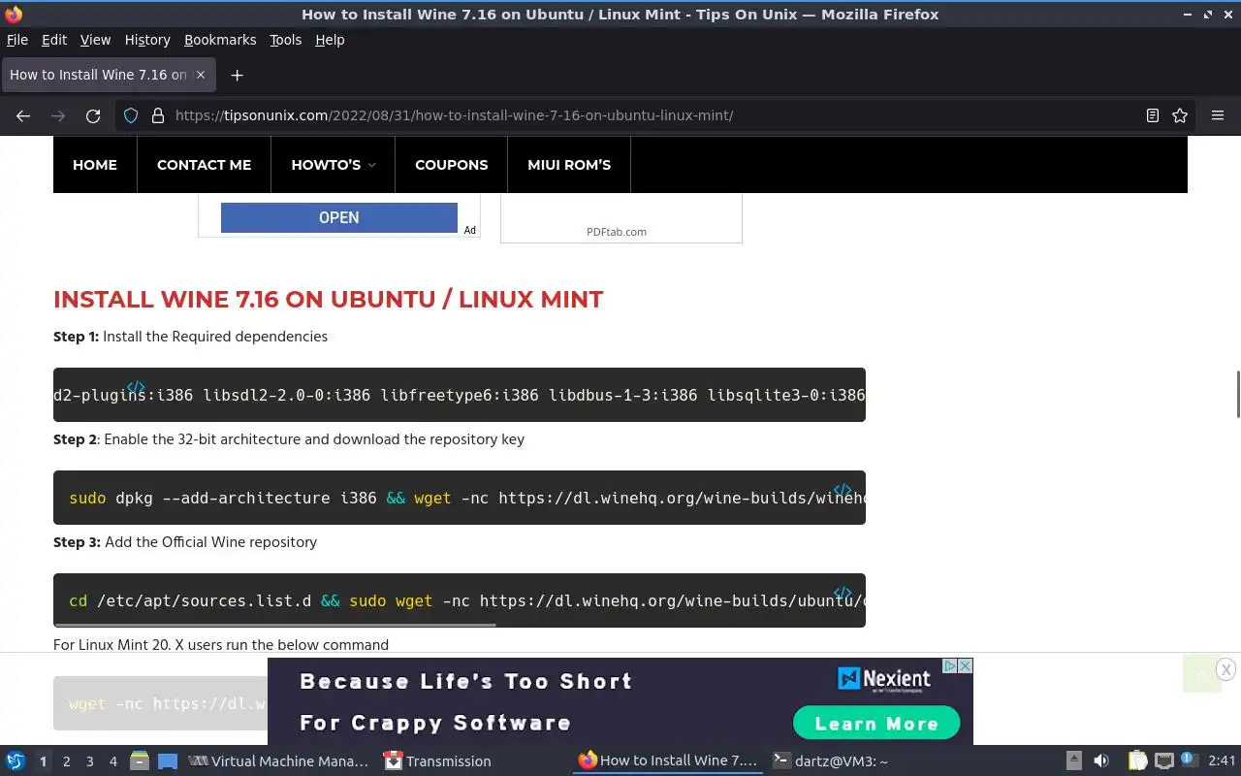Click the Firefox window entry in taskbar
Viewport: 1241px width, 776px height.
[x=668, y=761]
